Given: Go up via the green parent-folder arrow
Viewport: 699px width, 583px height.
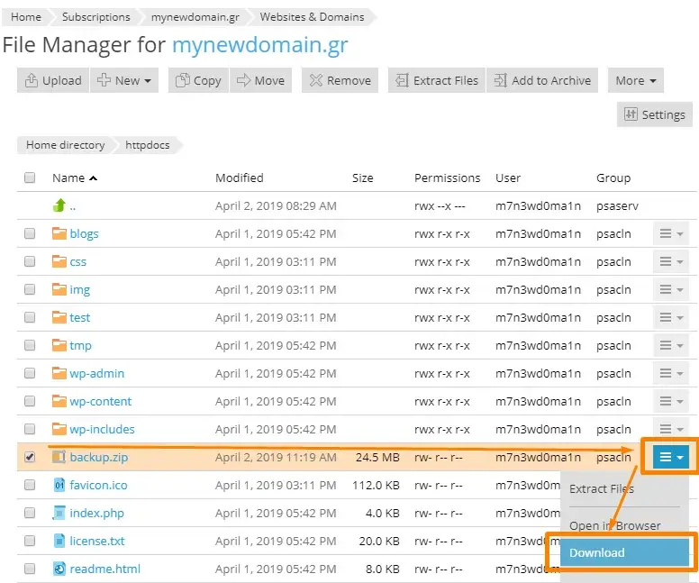Looking at the screenshot, I should [x=59, y=205].
